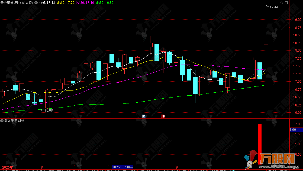Viewport: 303px width, 171px height.
Task: Click the 16.00 price axis label
Action: [297, 112]
